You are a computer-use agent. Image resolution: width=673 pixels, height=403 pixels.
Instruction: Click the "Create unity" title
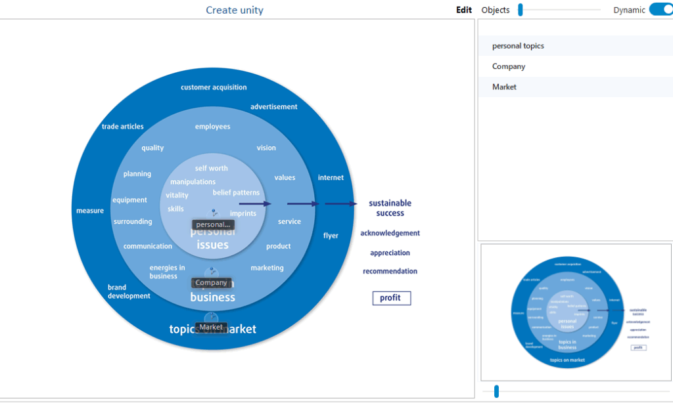pos(235,10)
